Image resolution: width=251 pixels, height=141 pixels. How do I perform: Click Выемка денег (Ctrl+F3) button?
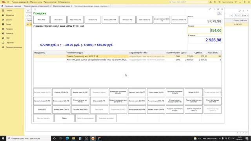(x=61, y=110)
